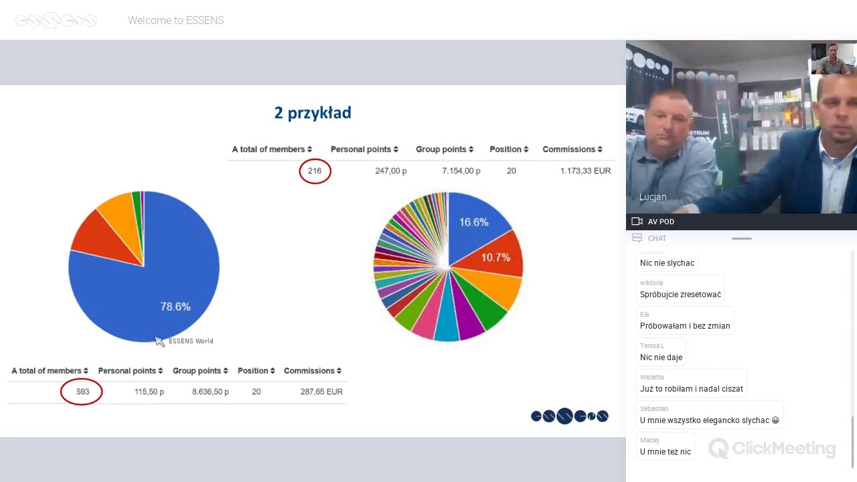Sort upper table by Position
This screenshot has width=857, height=482.
(x=509, y=149)
